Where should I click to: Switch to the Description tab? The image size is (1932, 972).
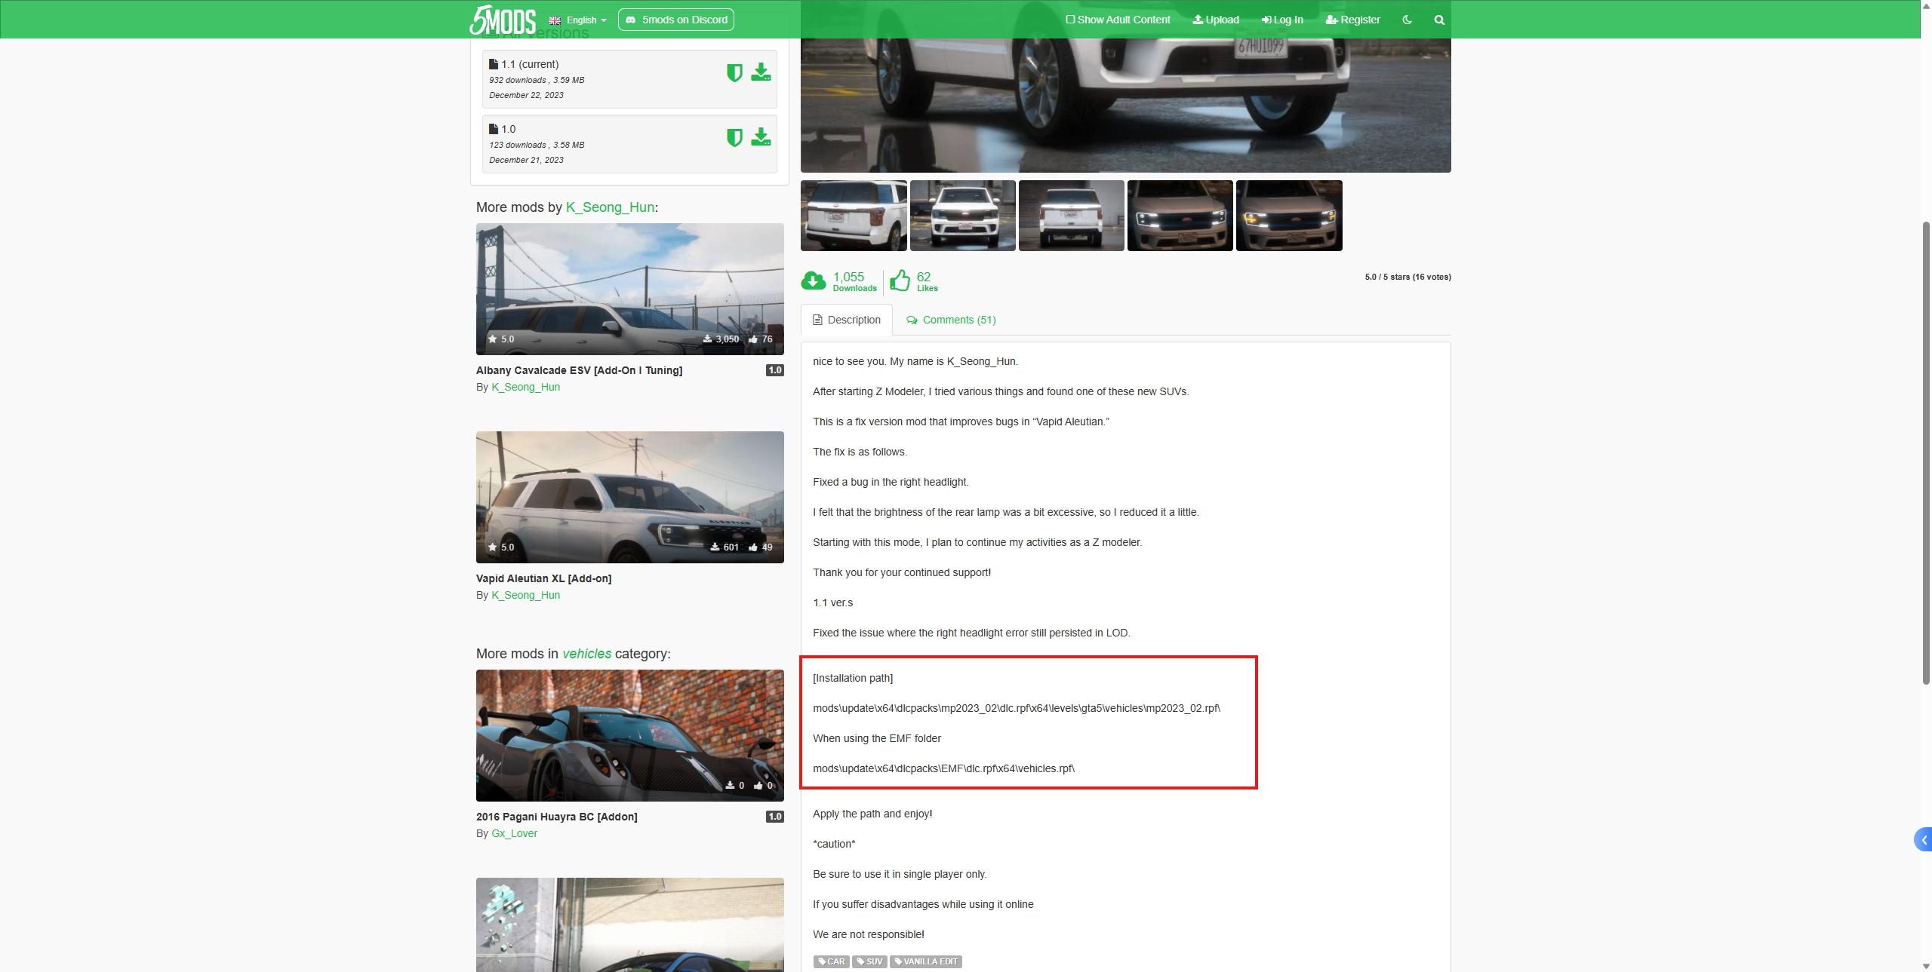846,320
